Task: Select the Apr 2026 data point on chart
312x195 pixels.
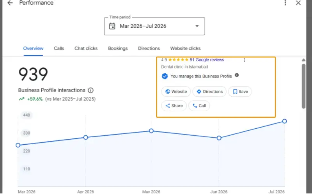Action: coord(85,137)
